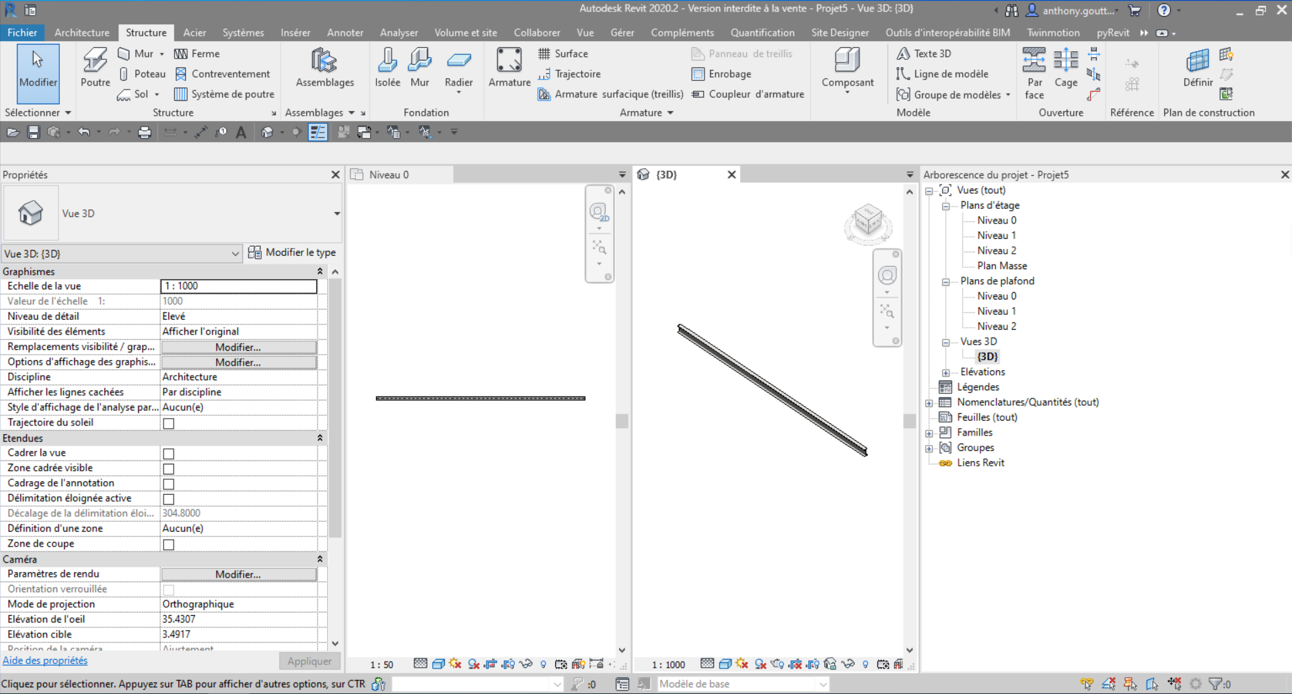Viewport: 1292px width, 694px height.
Task: Open the Aide des propriétés link
Action: tap(45, 660)
